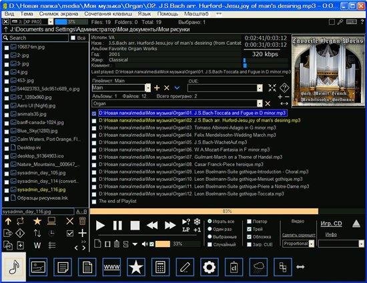
Task: Pause playback
Action: pos(117,226)
